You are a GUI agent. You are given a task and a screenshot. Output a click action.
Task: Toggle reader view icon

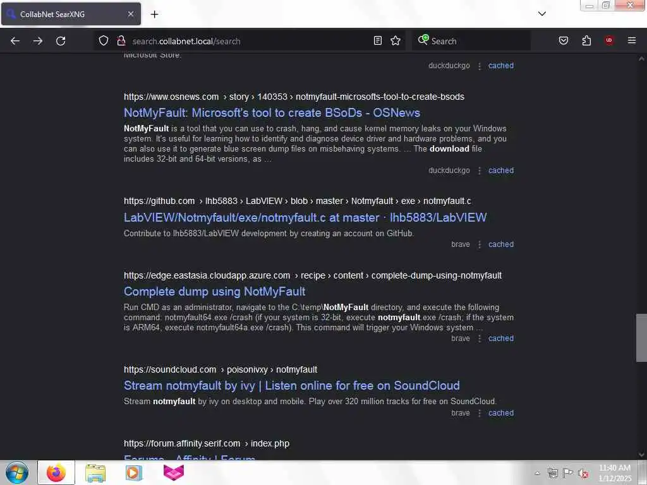tap(378, 41)
